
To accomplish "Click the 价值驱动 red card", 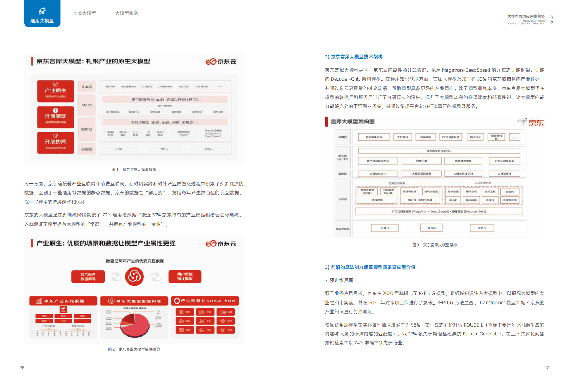I will click(x=56, y=117).
